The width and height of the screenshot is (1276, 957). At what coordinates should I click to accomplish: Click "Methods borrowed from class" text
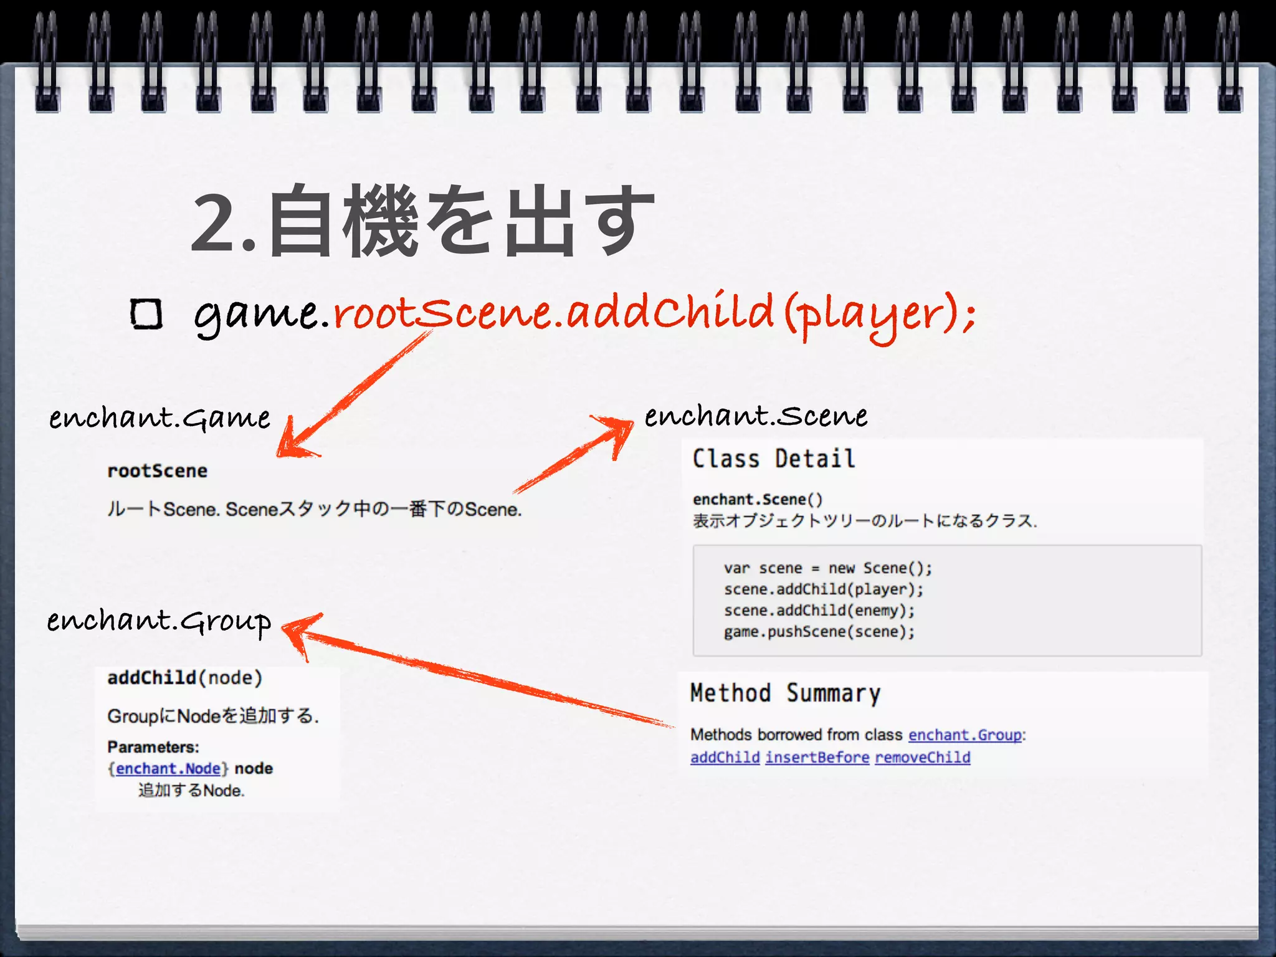coord(796,735)
